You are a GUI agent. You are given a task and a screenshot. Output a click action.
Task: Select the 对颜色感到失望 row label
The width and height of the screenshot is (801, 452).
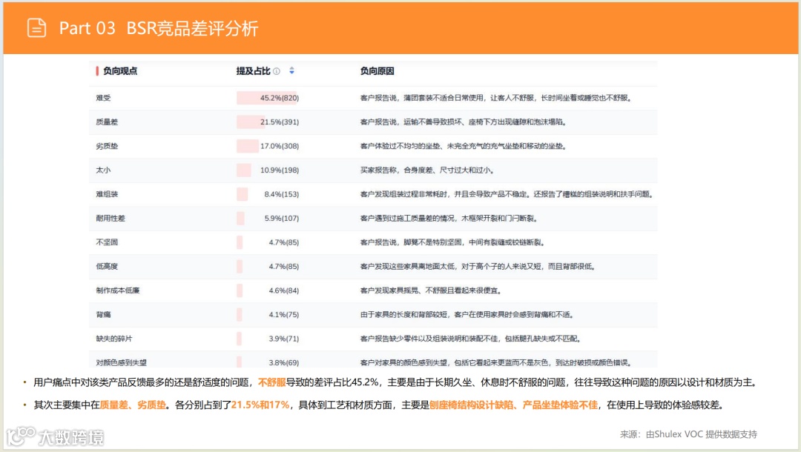pyautogui.click(x=121, y=362)
